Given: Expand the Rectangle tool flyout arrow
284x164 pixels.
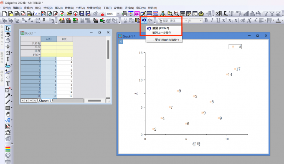Looking at the screenshot, I should coord(12,108).
